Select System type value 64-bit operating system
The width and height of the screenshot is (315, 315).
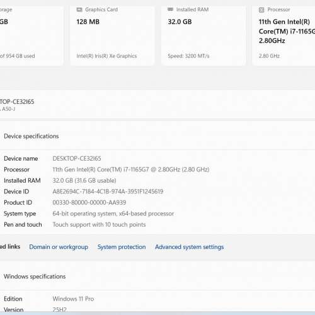coord(113,214)
